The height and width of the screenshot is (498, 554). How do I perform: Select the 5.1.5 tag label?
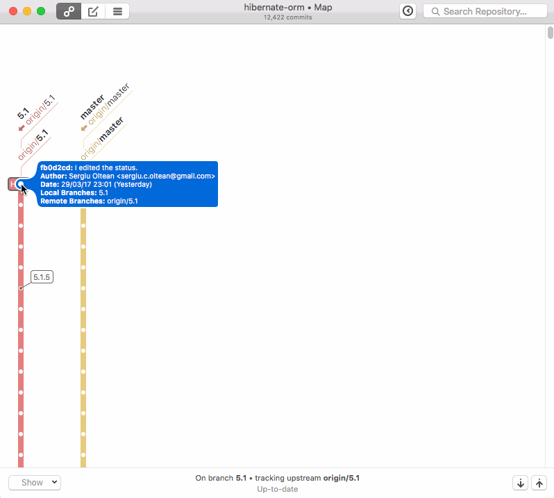[42, 277]
